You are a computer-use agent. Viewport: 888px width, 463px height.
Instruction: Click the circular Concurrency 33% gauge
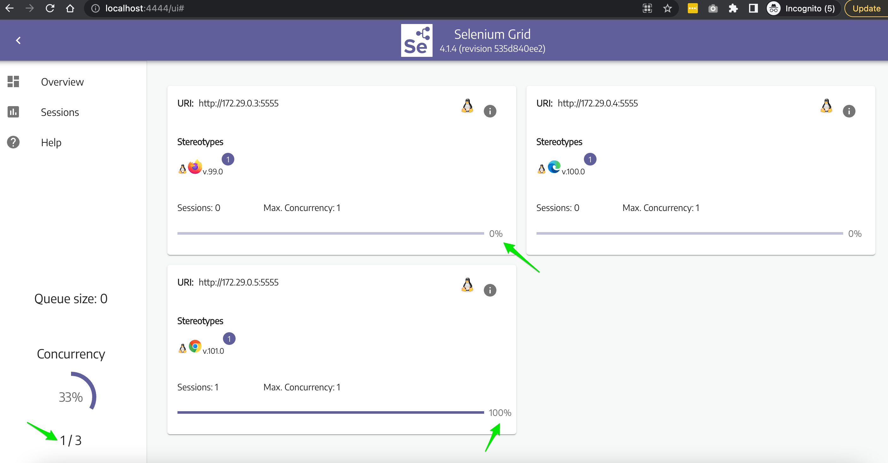[x=71, y=397]
